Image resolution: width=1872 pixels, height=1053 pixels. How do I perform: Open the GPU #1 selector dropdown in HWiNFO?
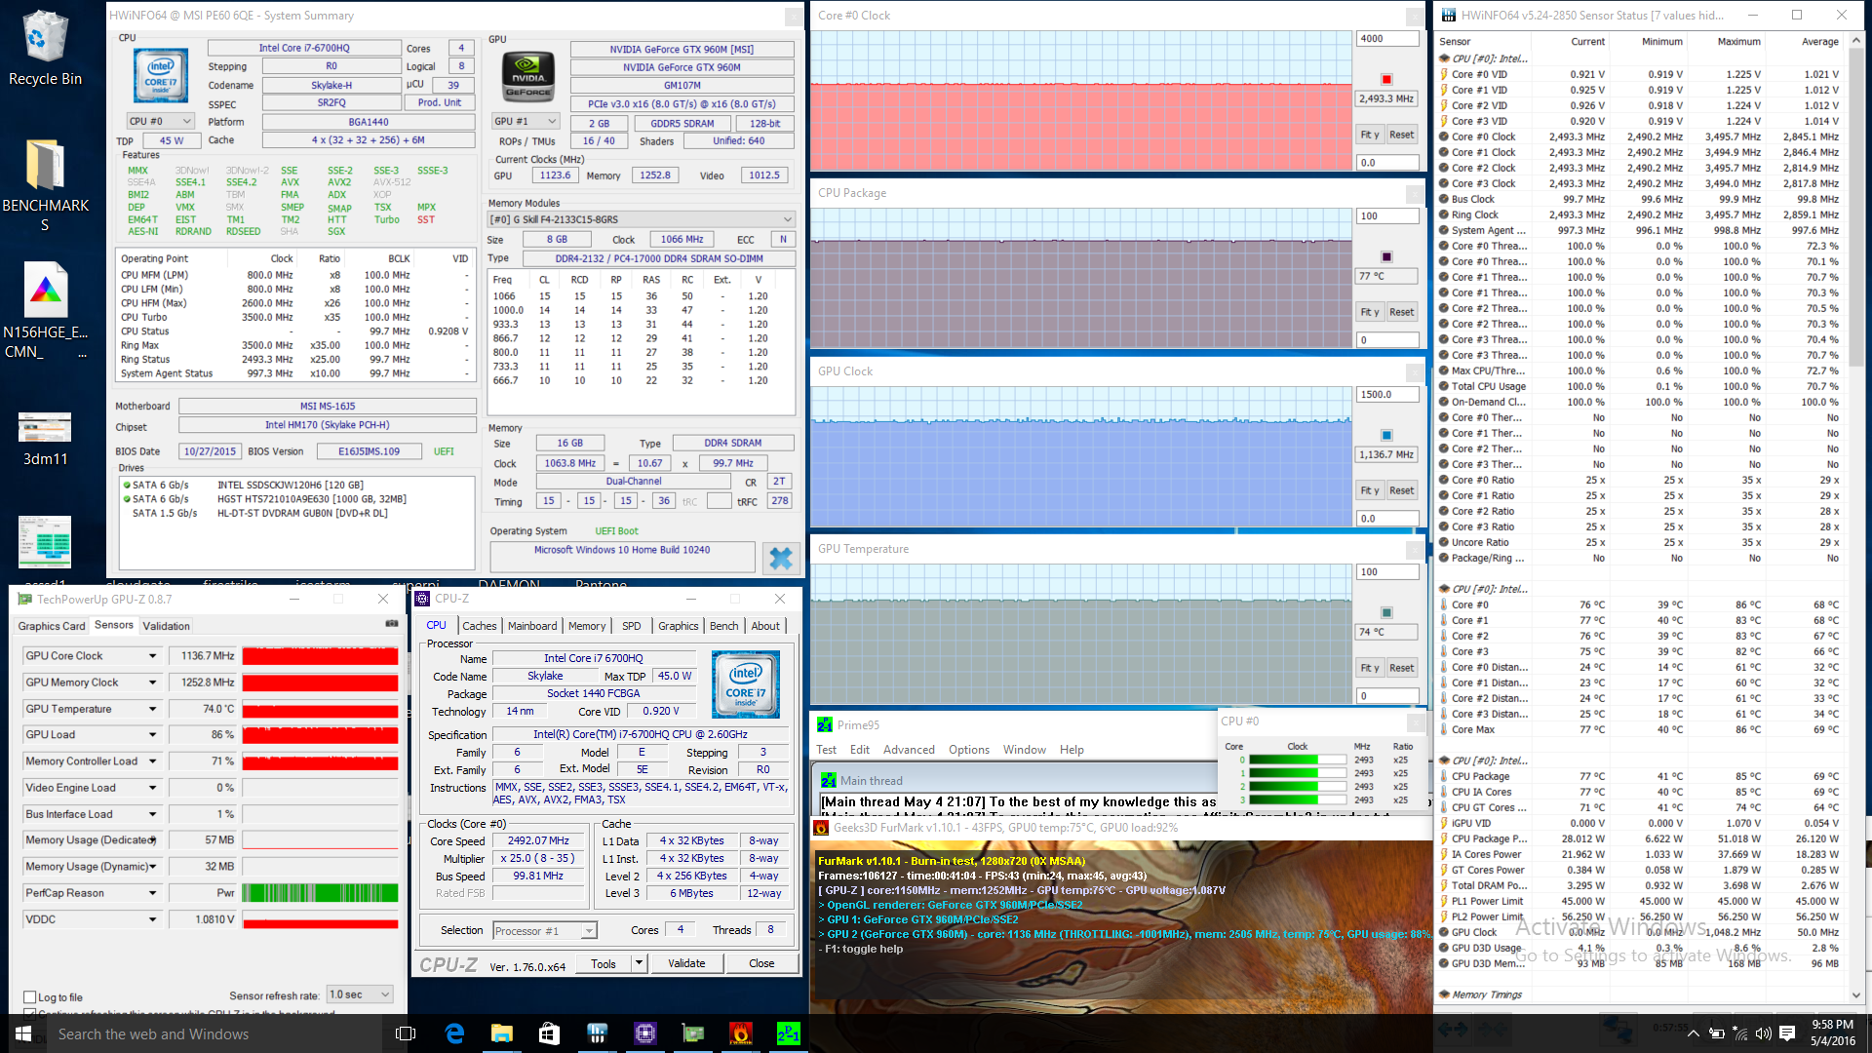pyautogui.click(x=526, y=122)
